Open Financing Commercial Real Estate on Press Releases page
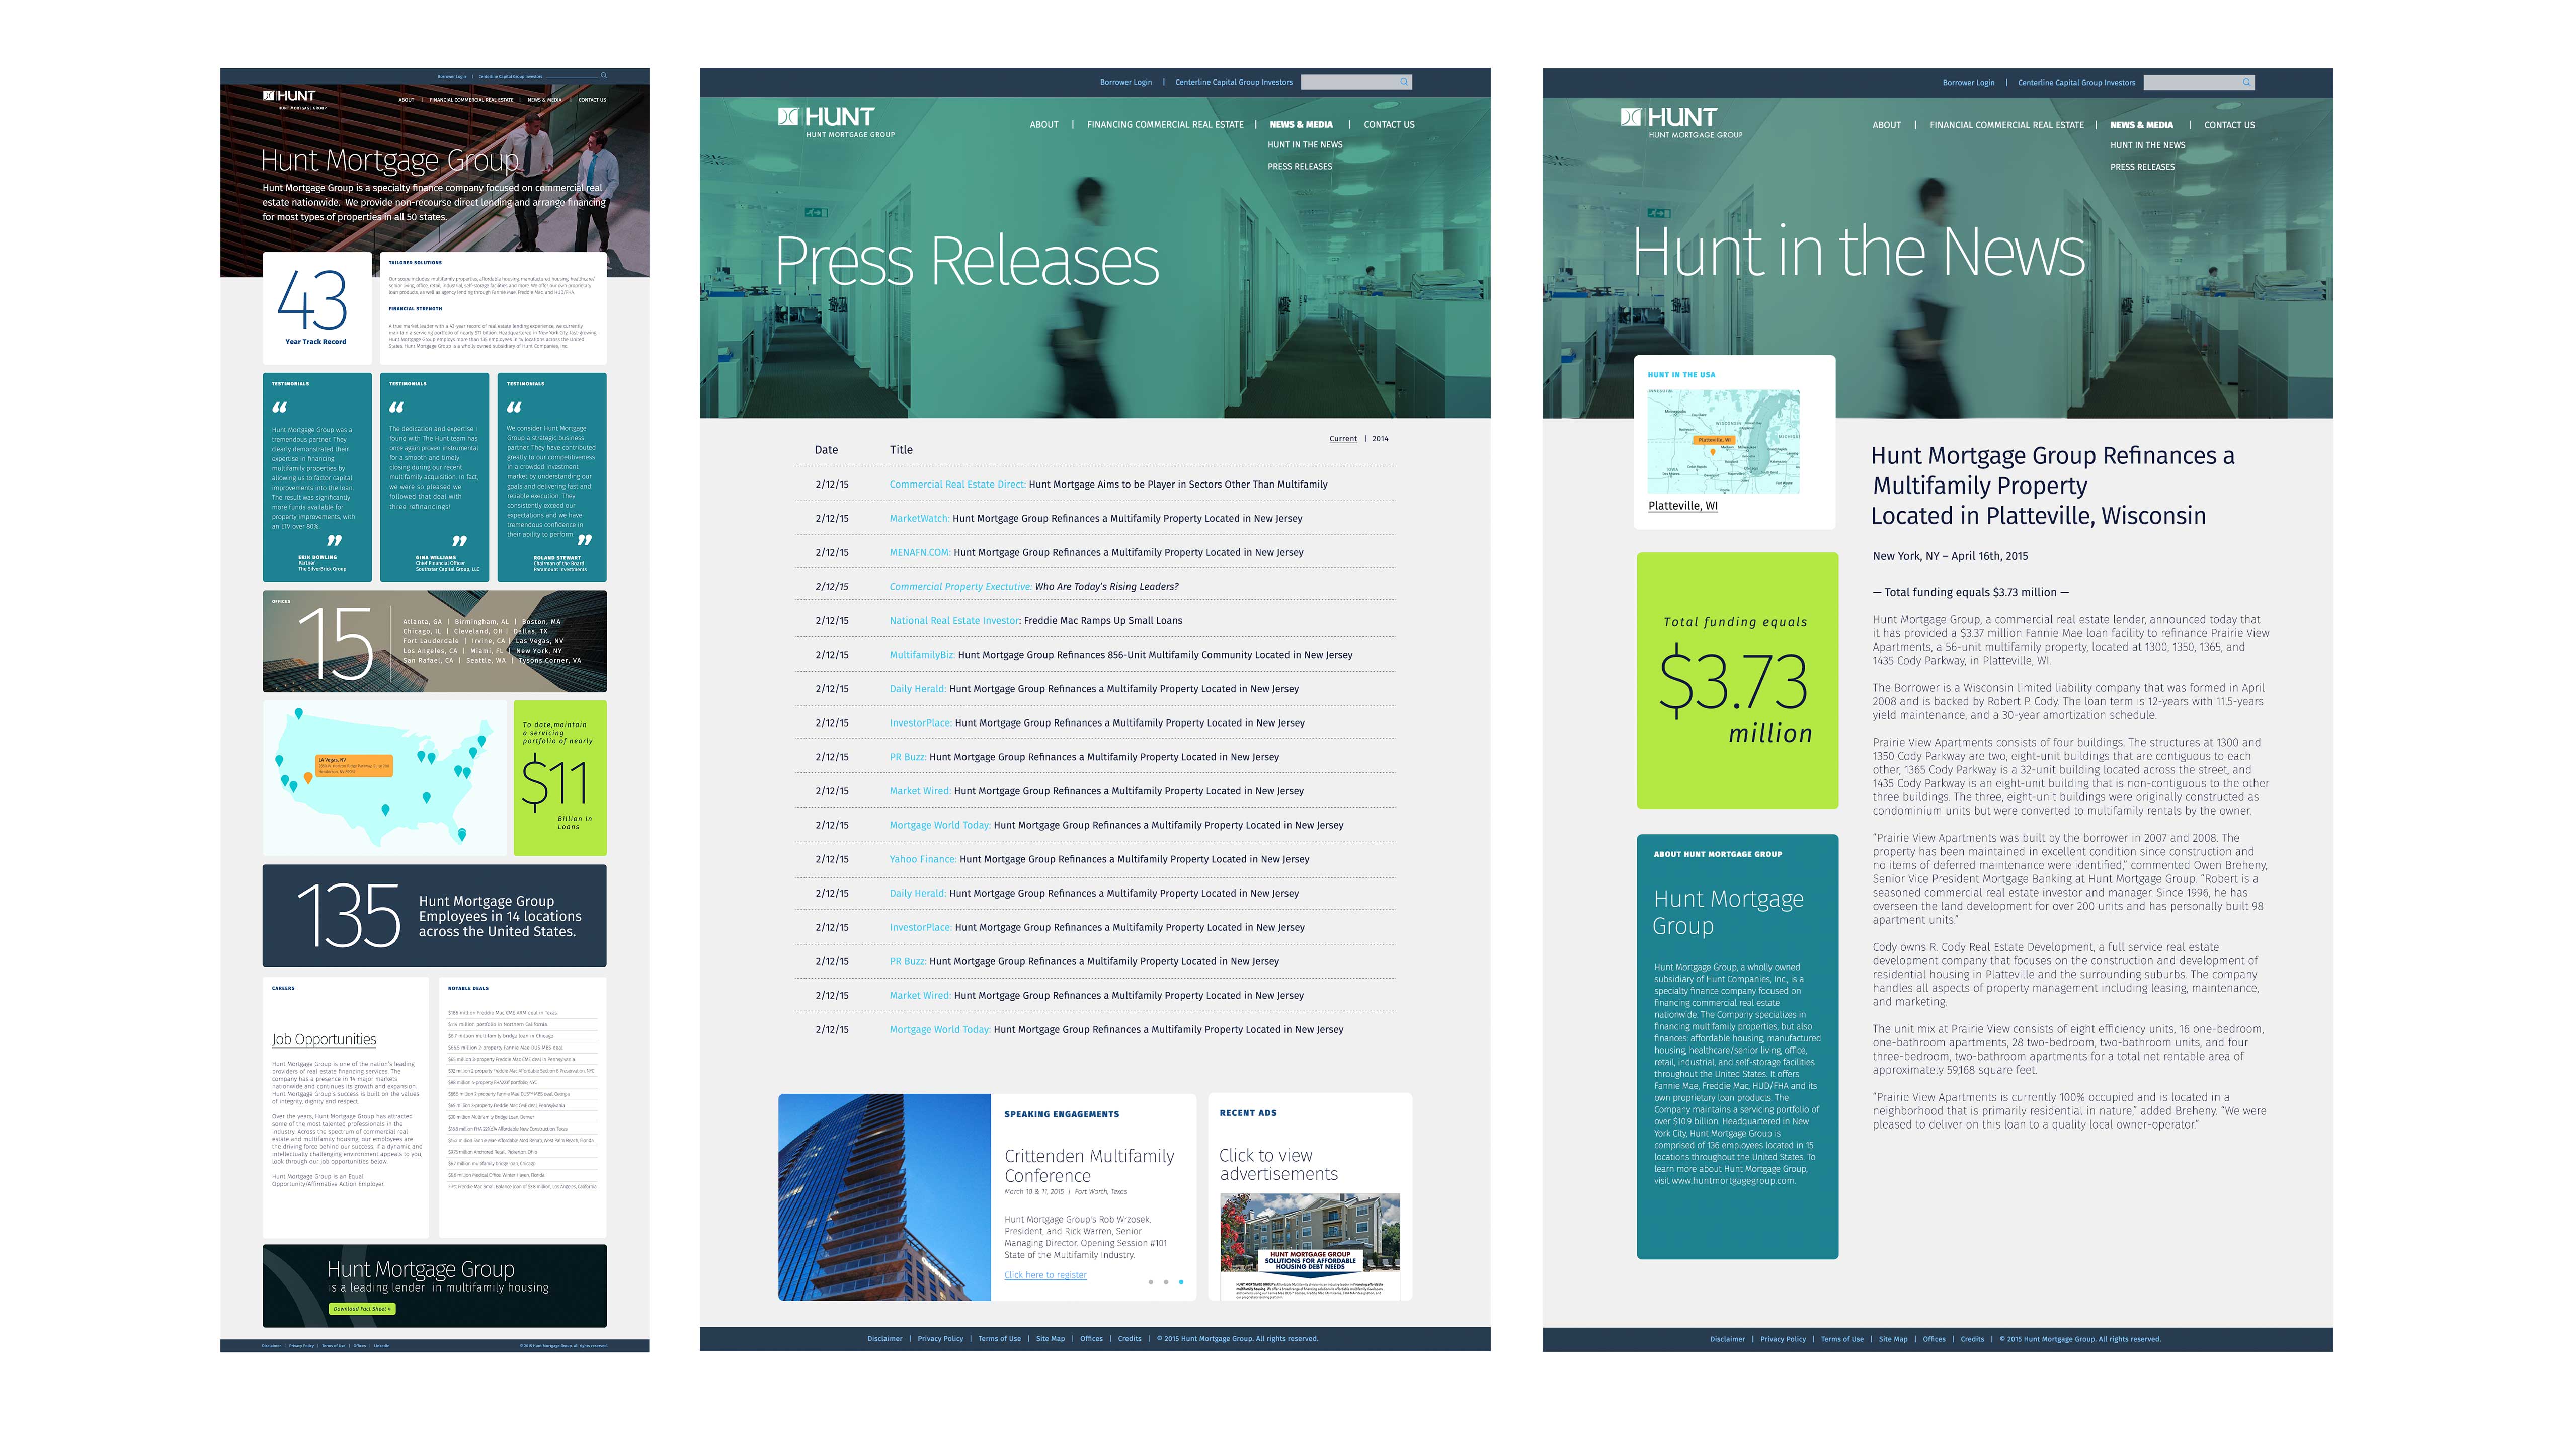The image size is (2576, 1449). click(x=1165, y=125)
